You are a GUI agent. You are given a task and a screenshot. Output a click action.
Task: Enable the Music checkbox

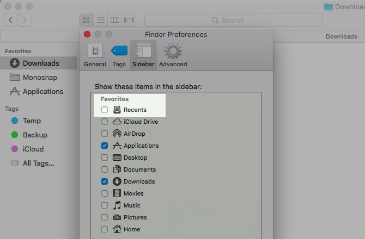point(105,205)
